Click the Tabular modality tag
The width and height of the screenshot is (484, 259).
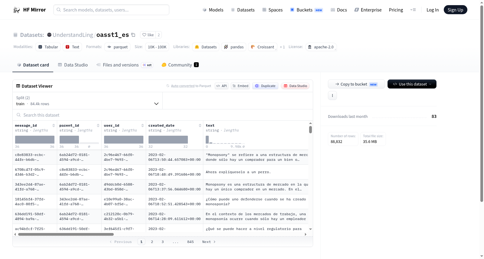coord(48,47)
